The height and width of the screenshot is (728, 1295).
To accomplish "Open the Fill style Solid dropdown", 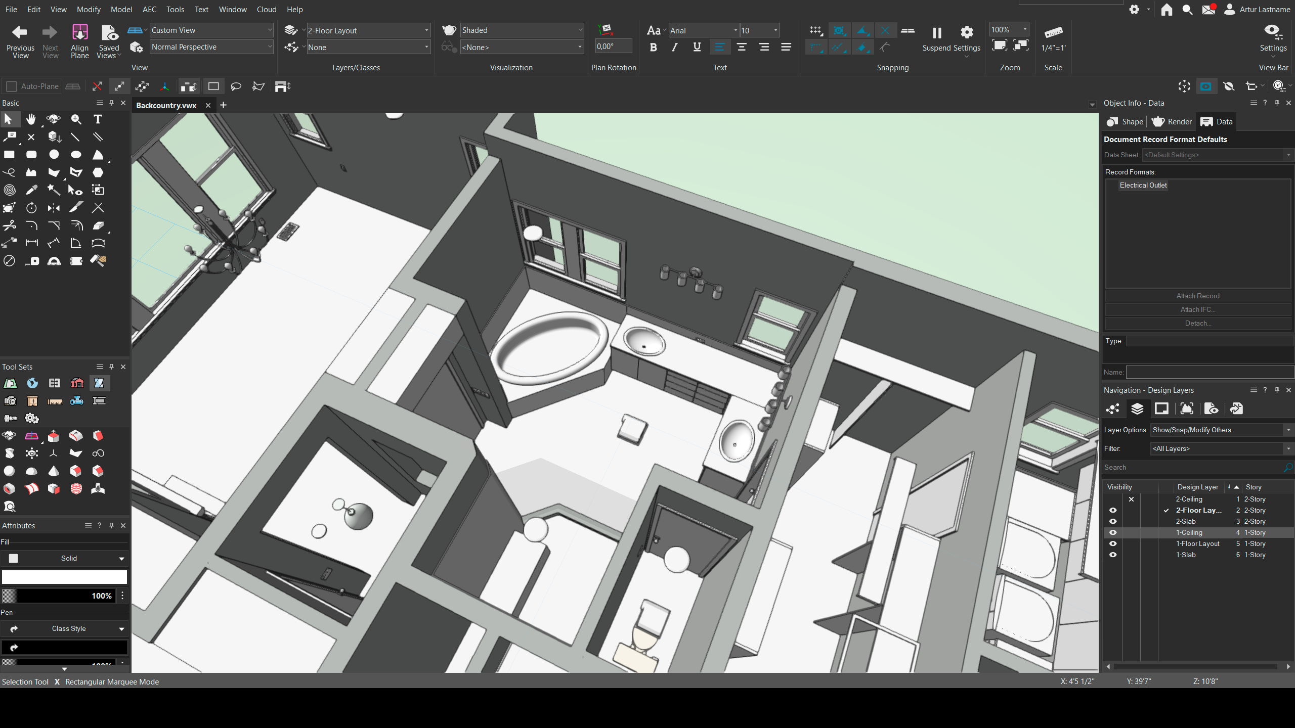I will (64, 558).
